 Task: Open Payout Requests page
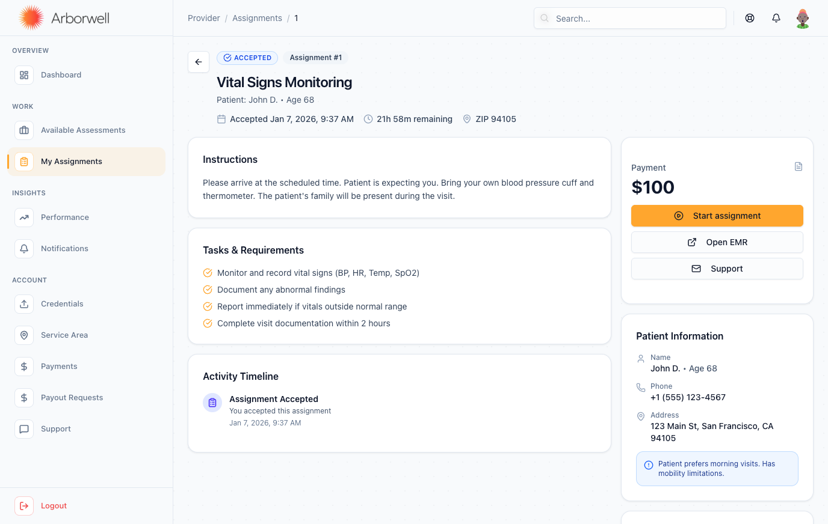click(x=72, y=398)
